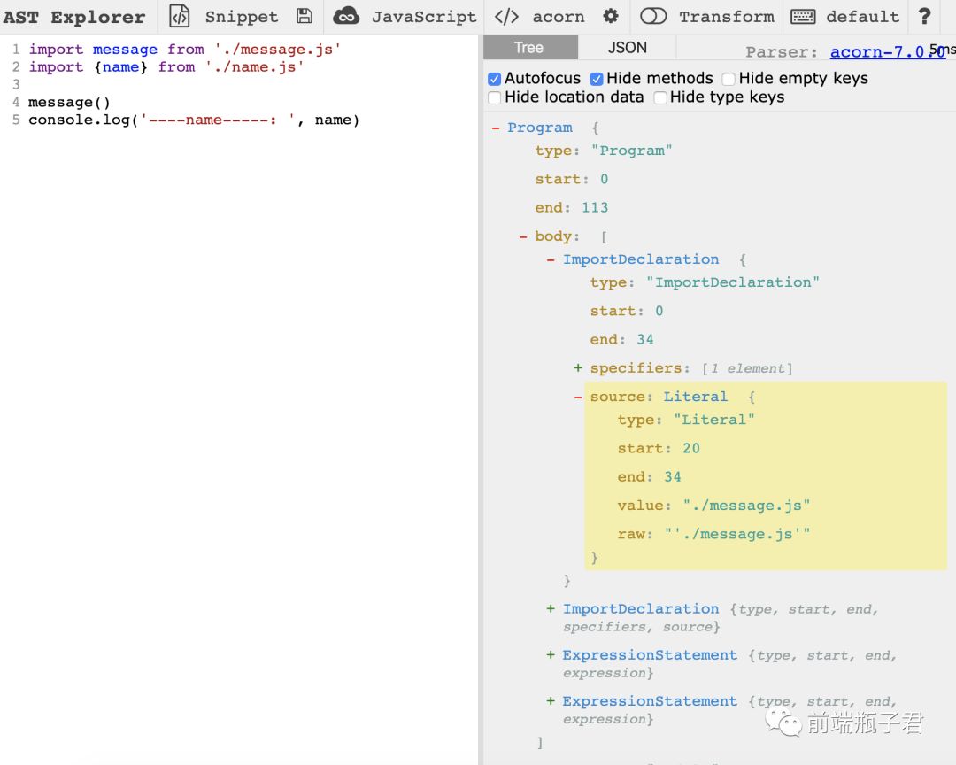This screenshot has width=956, height=765.
Task: Collapse the first ImportDeclaration node
Action: [551, 260]
